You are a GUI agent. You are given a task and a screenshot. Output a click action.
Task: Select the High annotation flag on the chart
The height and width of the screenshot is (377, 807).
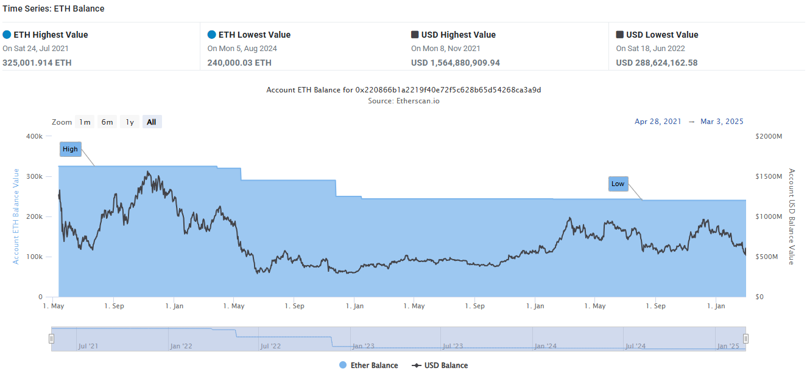coord(70,149)
